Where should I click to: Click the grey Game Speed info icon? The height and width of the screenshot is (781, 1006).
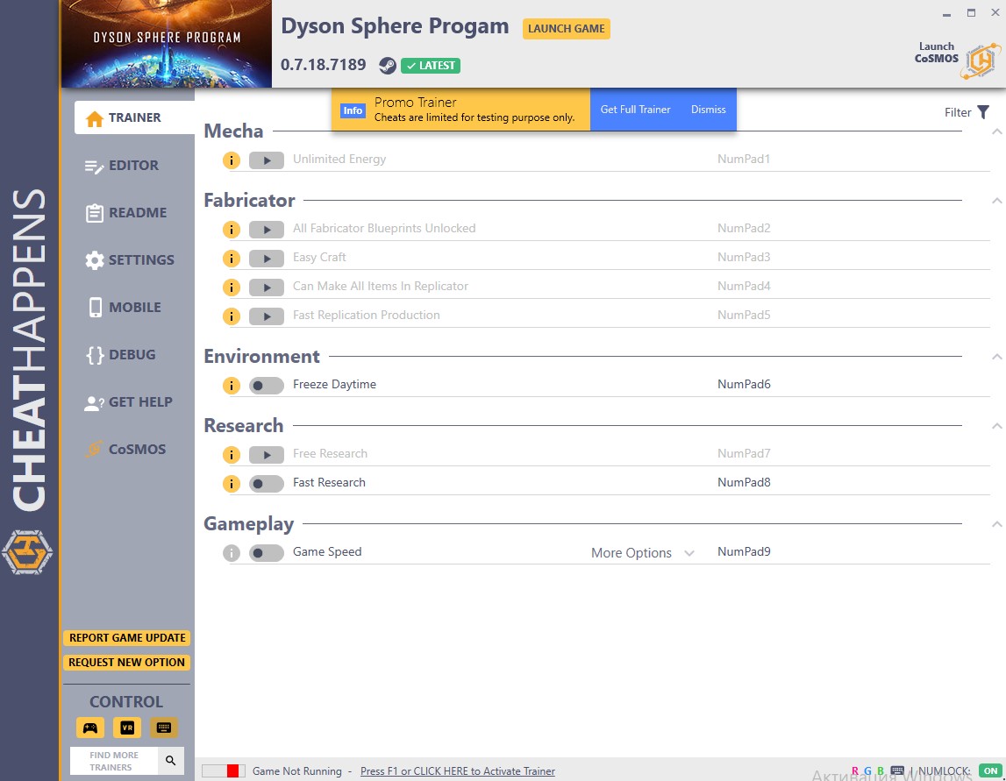pos(231,553)
